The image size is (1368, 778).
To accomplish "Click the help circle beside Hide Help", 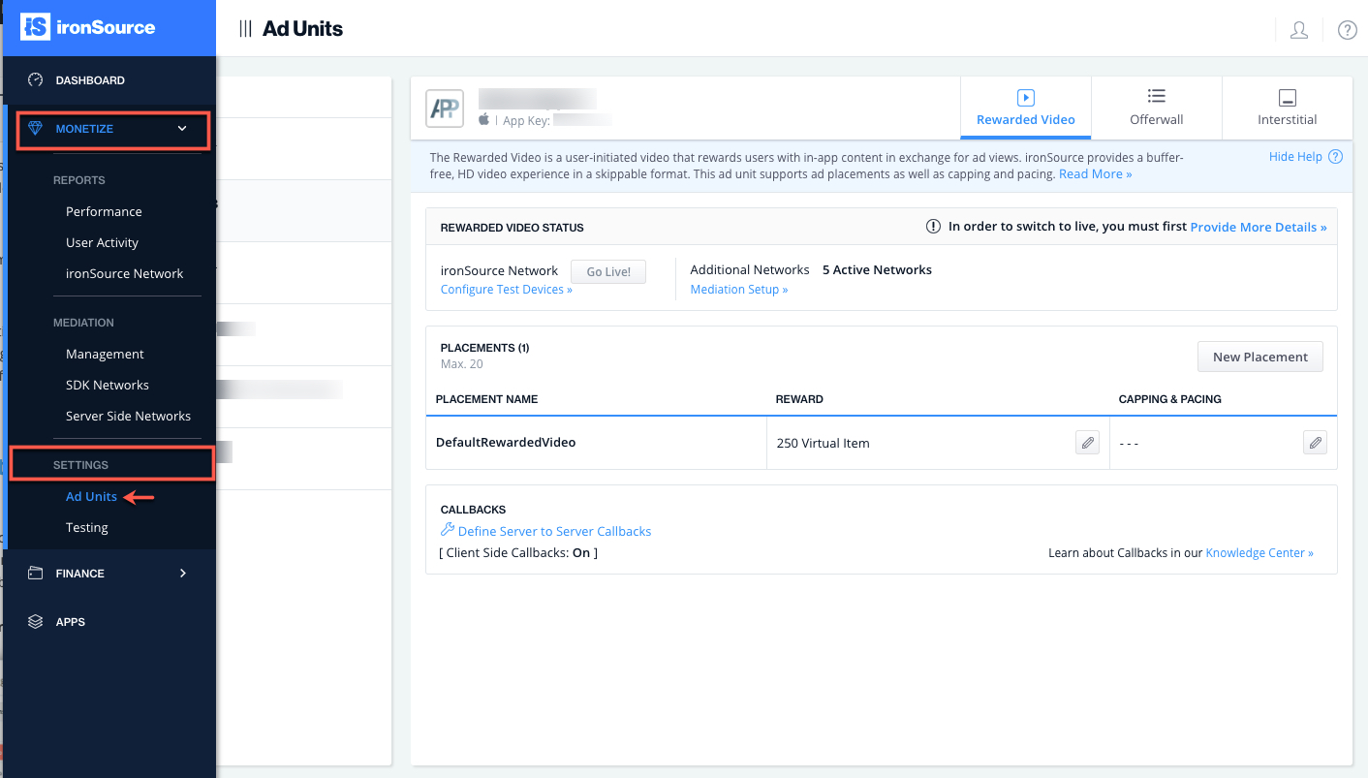I will [1335, 157].
